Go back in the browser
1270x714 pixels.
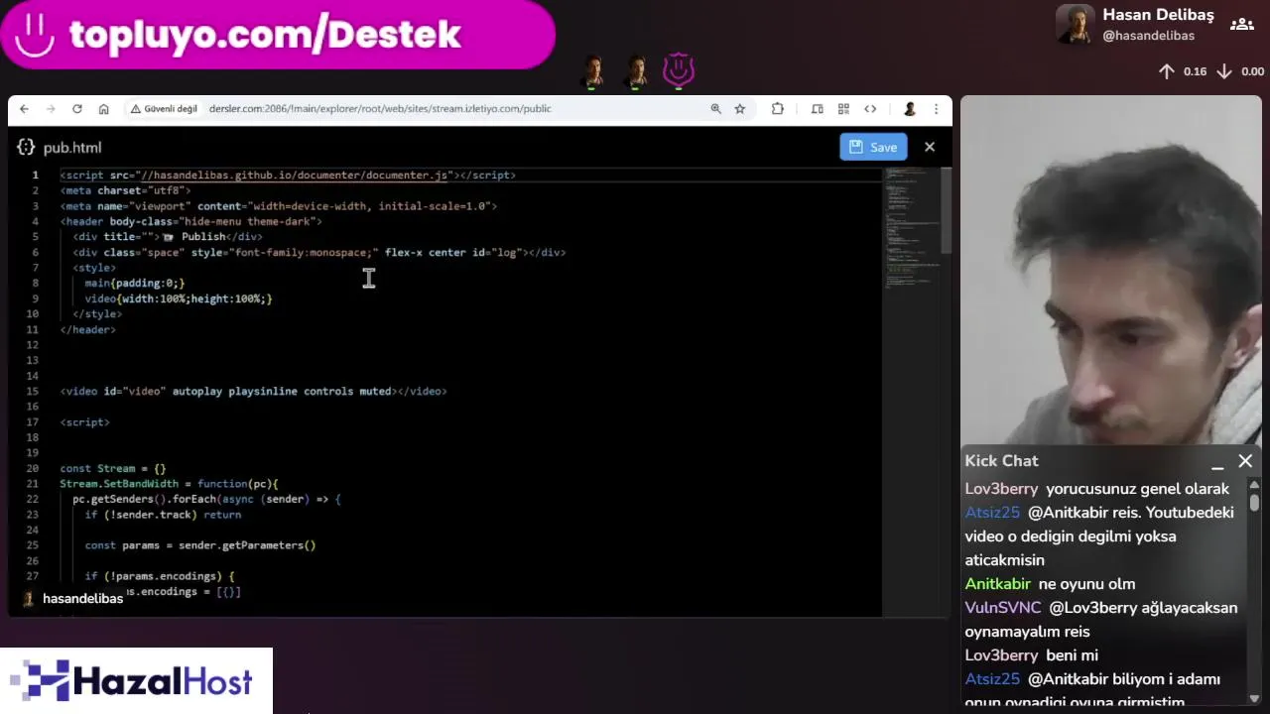24,109
